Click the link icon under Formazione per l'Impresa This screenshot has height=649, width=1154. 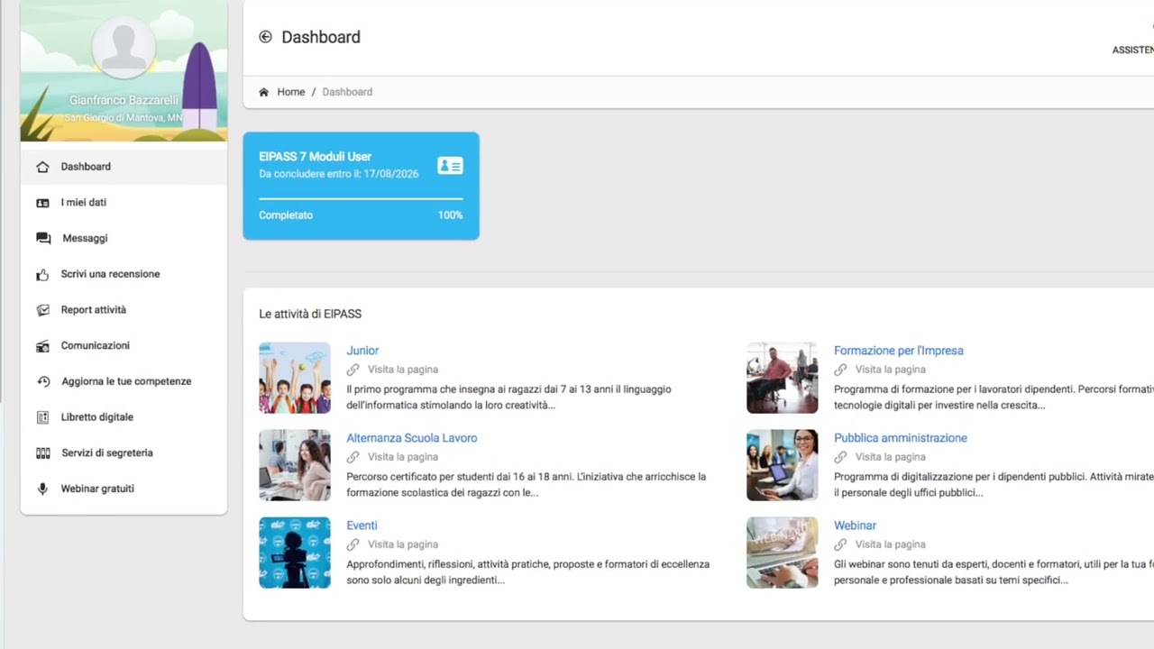pos(840,370)
